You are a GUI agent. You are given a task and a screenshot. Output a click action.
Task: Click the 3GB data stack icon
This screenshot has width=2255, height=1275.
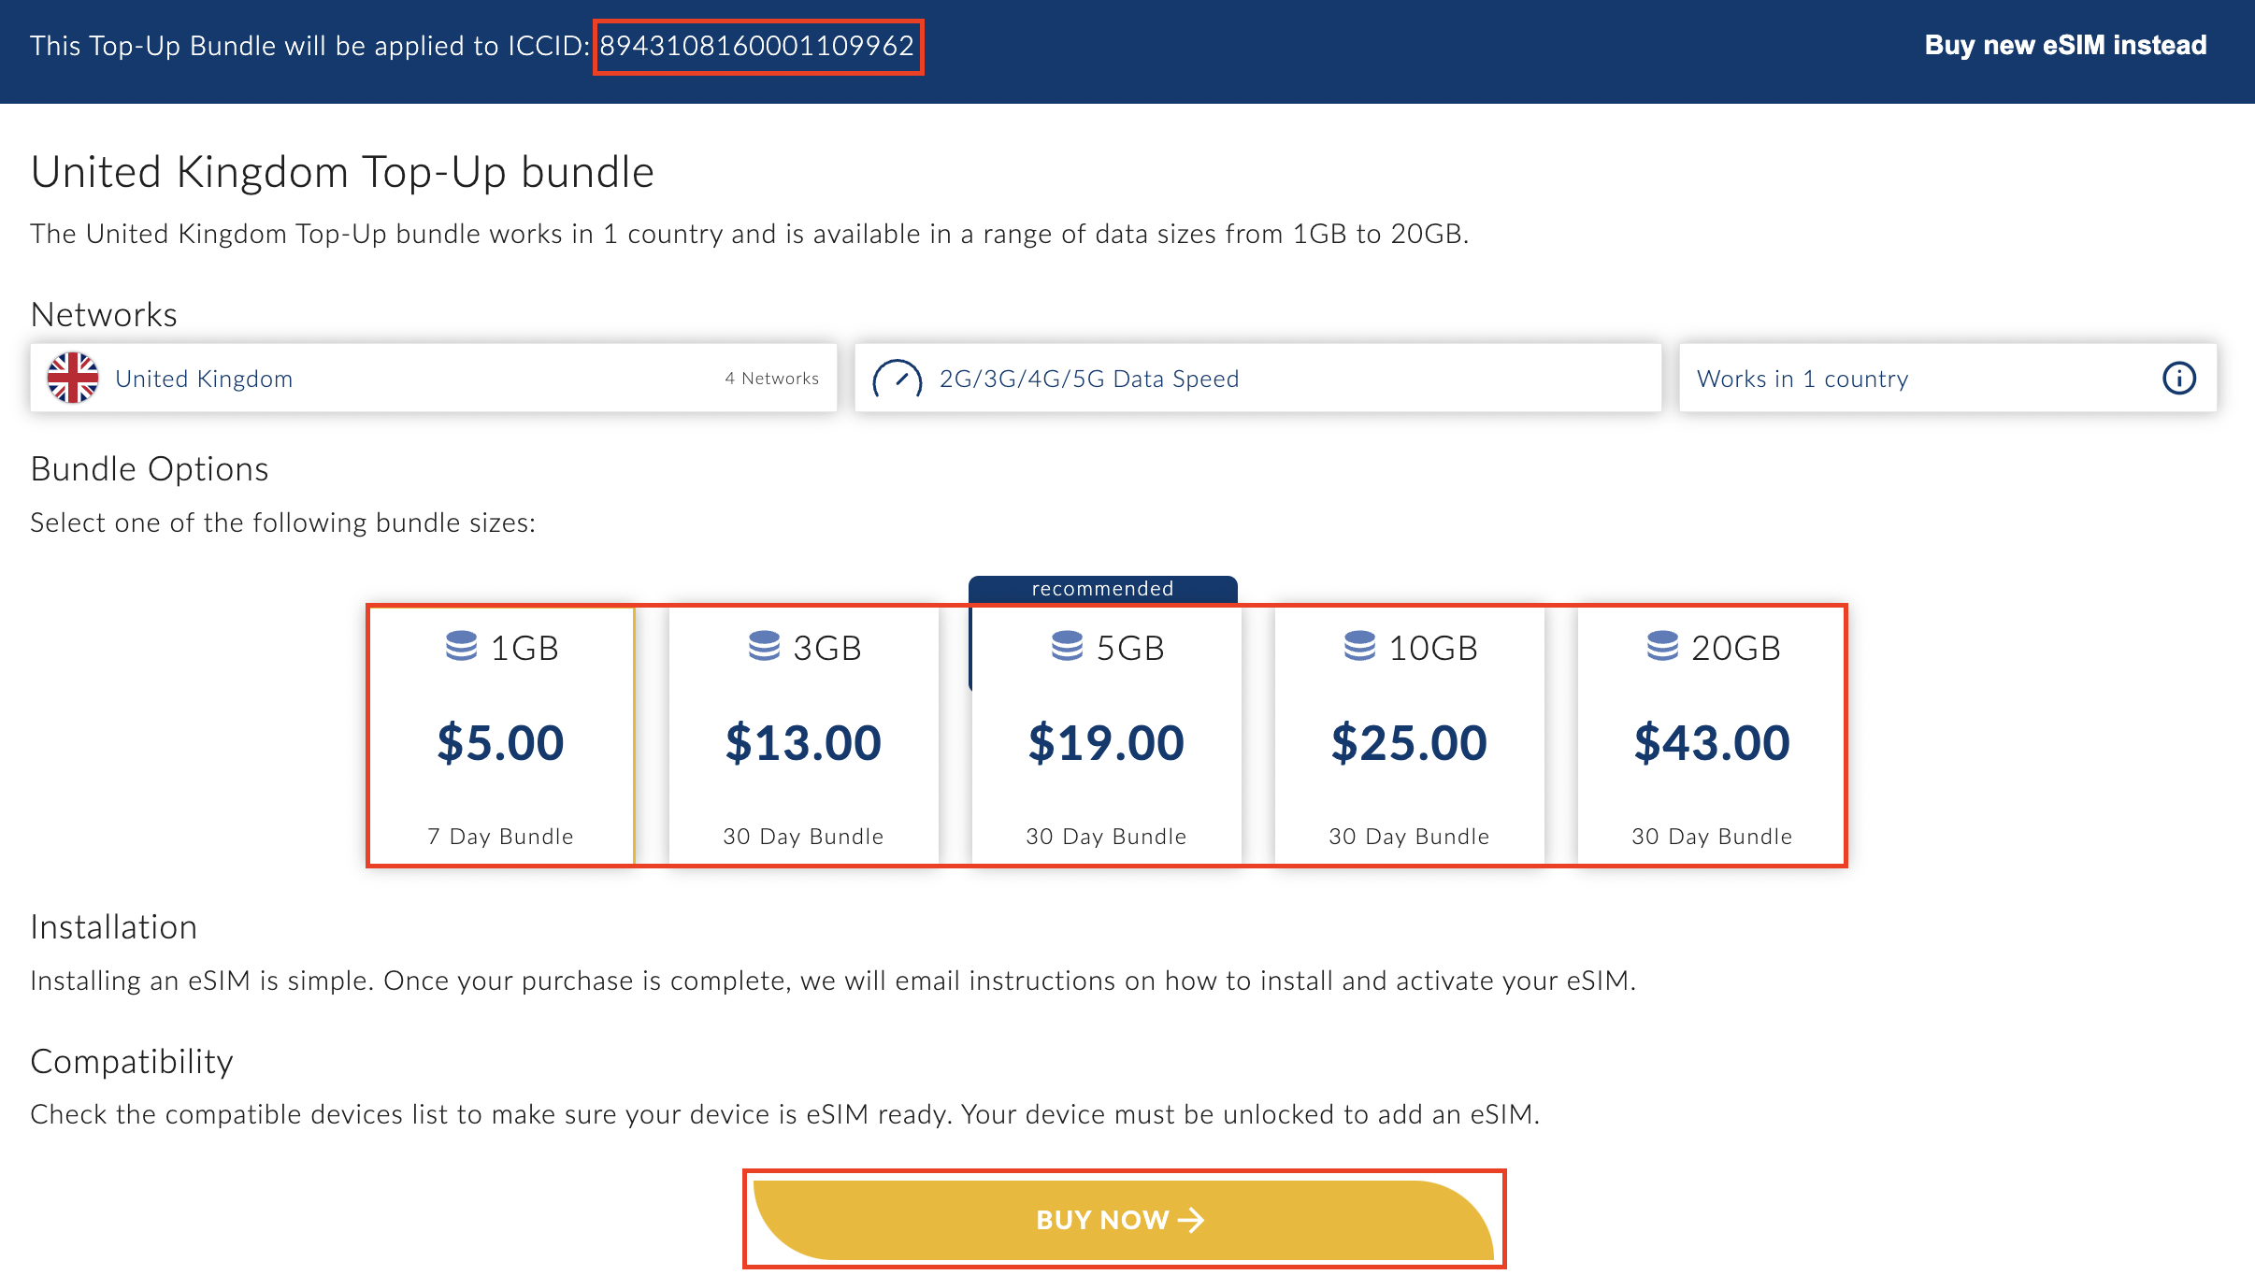(764, 646)
